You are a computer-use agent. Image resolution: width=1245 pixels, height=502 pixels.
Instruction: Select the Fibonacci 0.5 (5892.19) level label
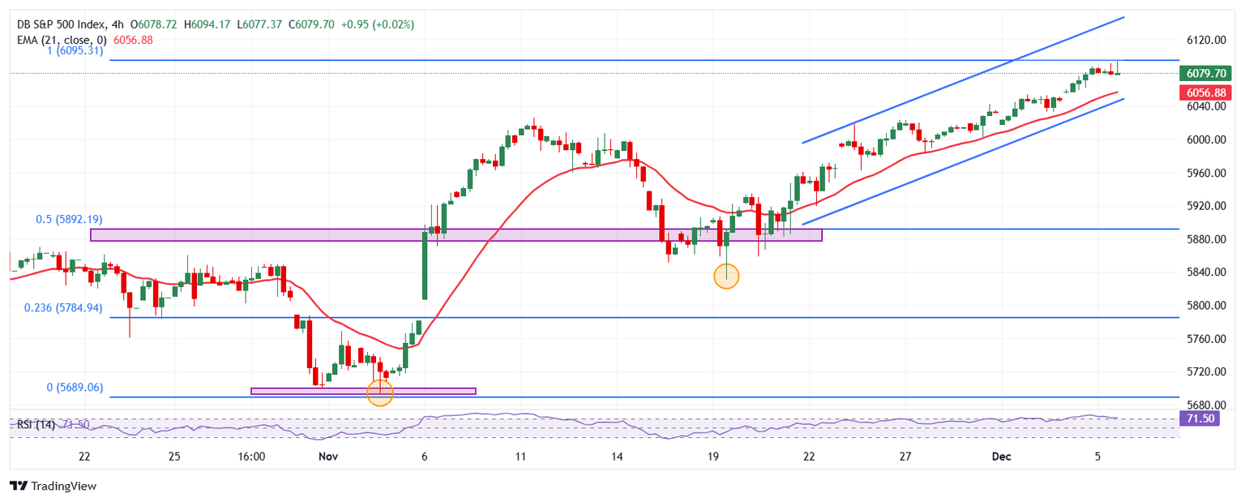(69, 219)
